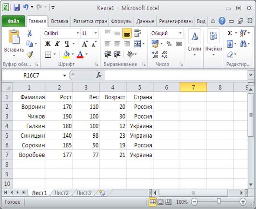
Task: Open the Файл tab
Action: pyautogui.click(x=13, y=21)
